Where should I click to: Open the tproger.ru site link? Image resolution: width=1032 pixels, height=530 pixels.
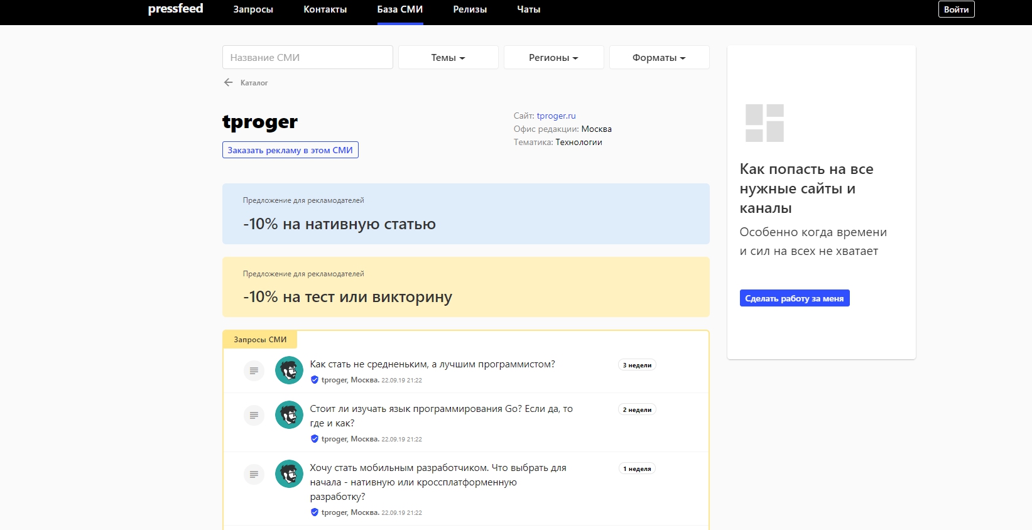click(x=556, y=116)
